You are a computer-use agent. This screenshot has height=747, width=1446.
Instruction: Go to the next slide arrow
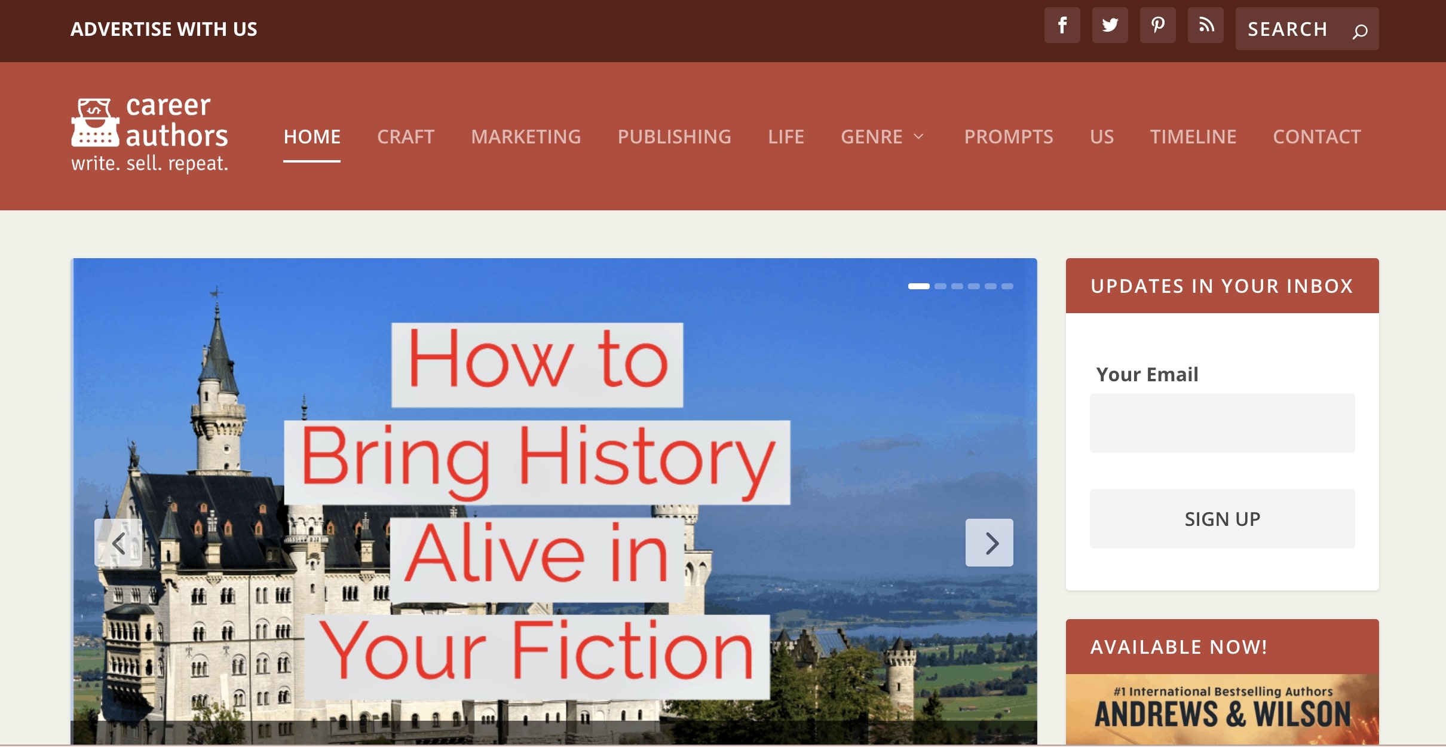tap(989, 543)
